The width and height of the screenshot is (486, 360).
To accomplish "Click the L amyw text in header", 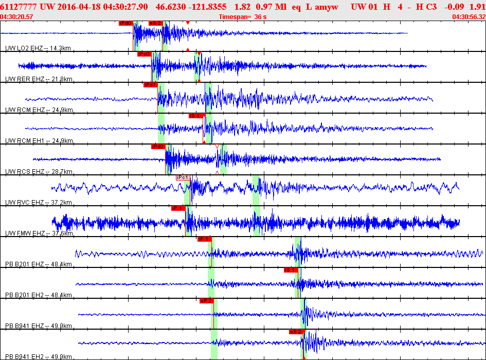I will tap(322, 7).
